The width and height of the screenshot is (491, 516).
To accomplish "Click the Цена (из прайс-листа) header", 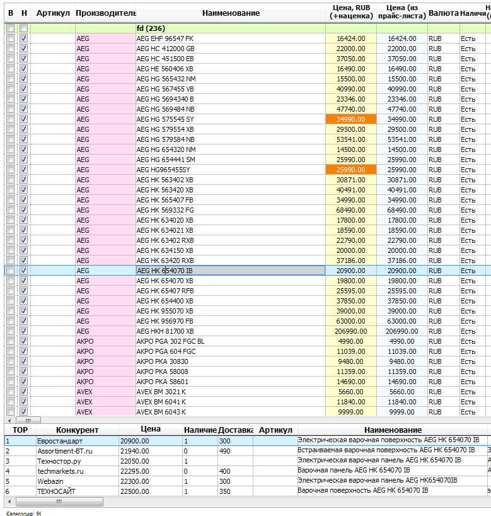I will tap(402, 12).
